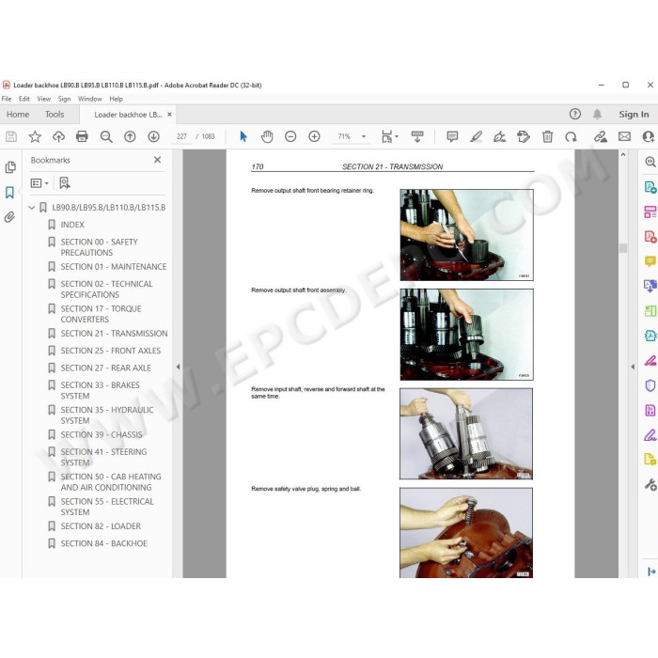Open the fit page options icon

click(389, 136)
